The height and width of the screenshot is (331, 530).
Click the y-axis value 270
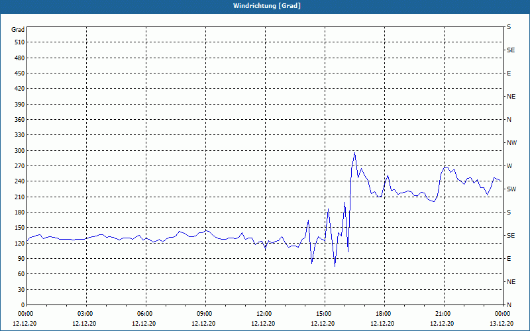point(20,166)
